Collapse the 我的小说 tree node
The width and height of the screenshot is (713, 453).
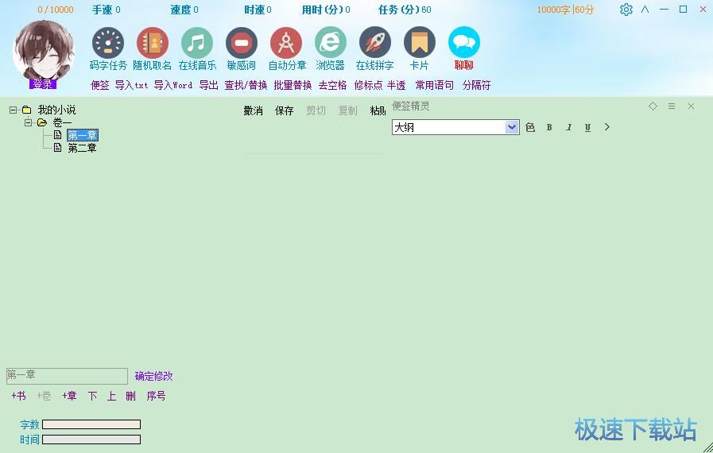tap(14, 110)
